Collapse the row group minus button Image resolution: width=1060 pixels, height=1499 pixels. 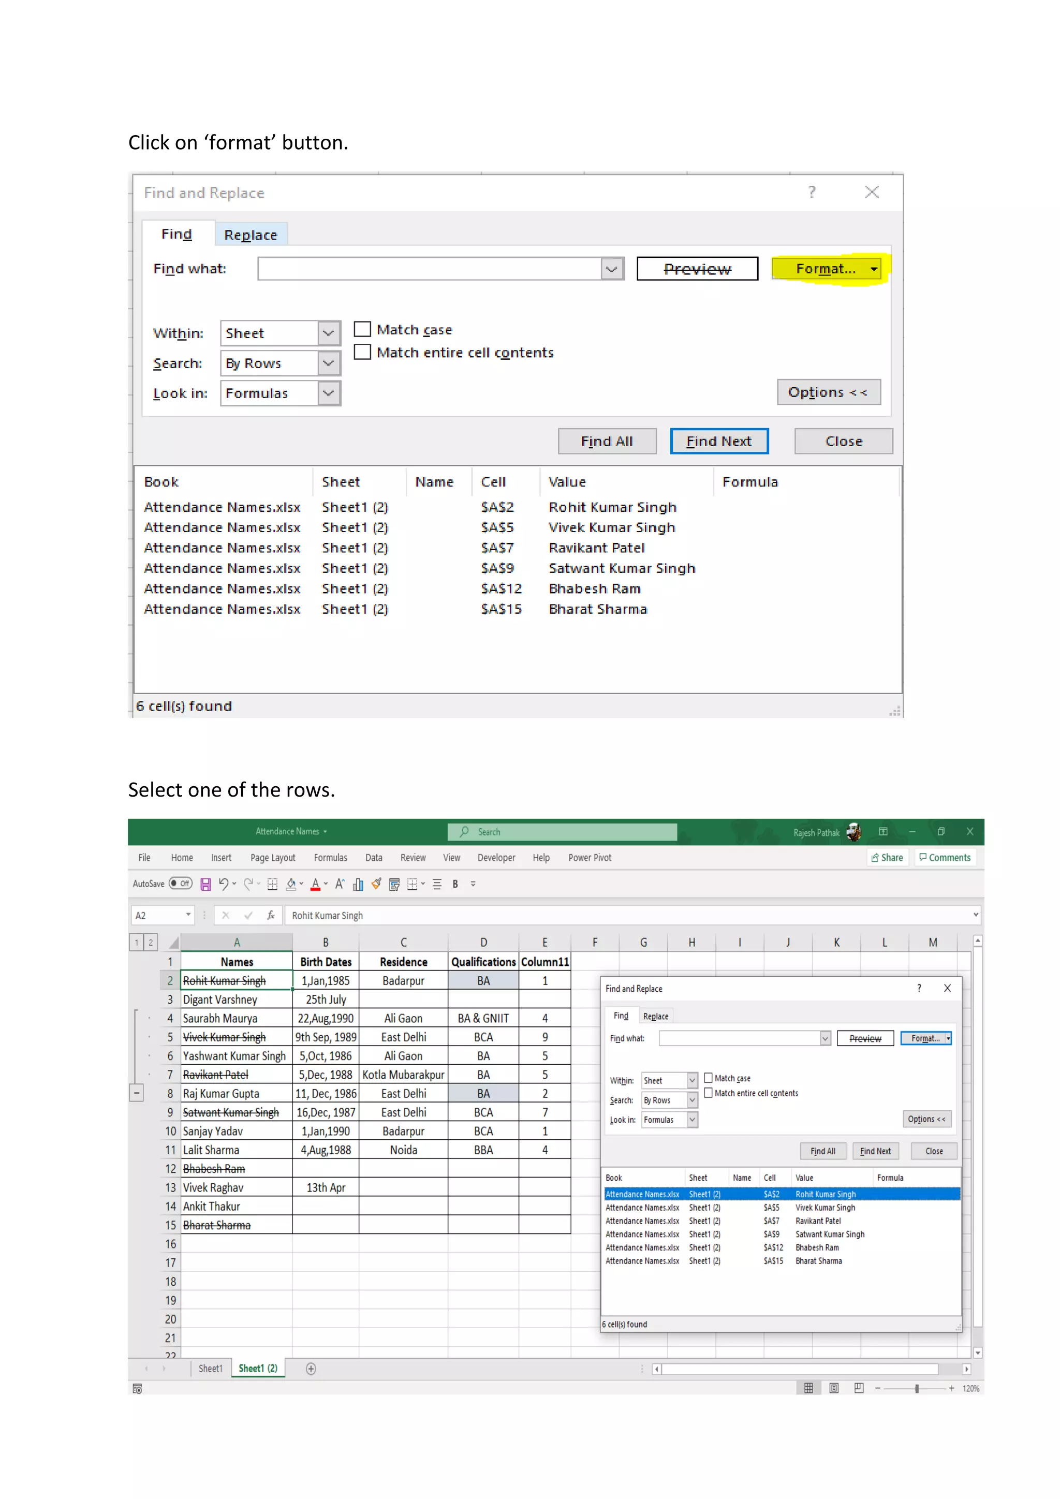(x=137, y=1093)
